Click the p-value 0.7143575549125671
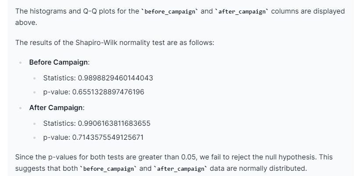The height and width of the screenshot is (176, 362). pos(108,138)
